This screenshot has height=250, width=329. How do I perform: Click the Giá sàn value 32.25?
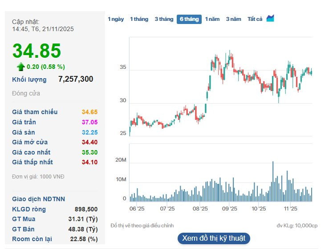tap(89, 132)
